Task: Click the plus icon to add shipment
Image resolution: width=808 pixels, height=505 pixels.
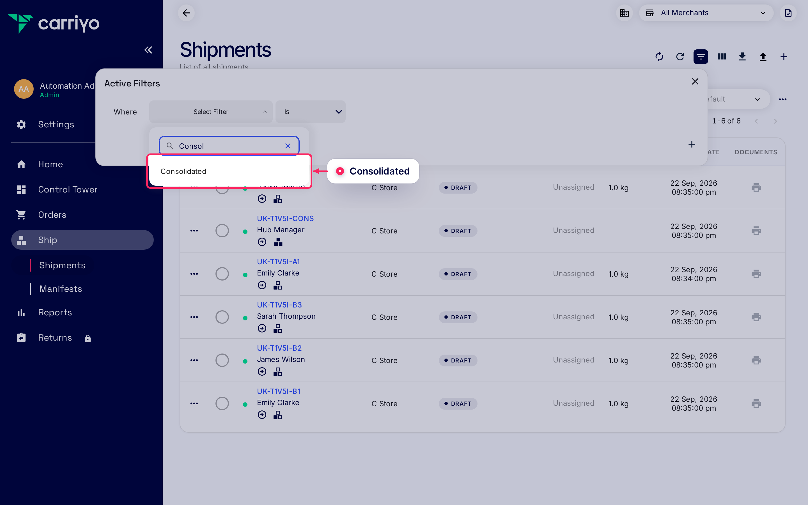Action: click(784, 57)
